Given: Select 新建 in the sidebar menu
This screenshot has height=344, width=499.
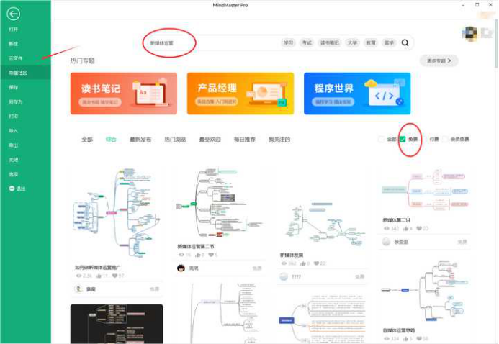Looking at the screenshot, I should pyautogui.click(x=14, y=44).
